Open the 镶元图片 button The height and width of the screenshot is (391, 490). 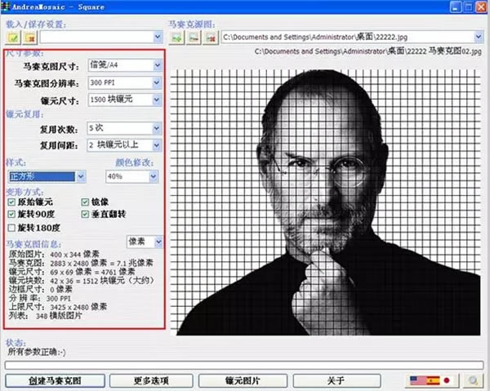pyautogui.click(x=243, y=380)
